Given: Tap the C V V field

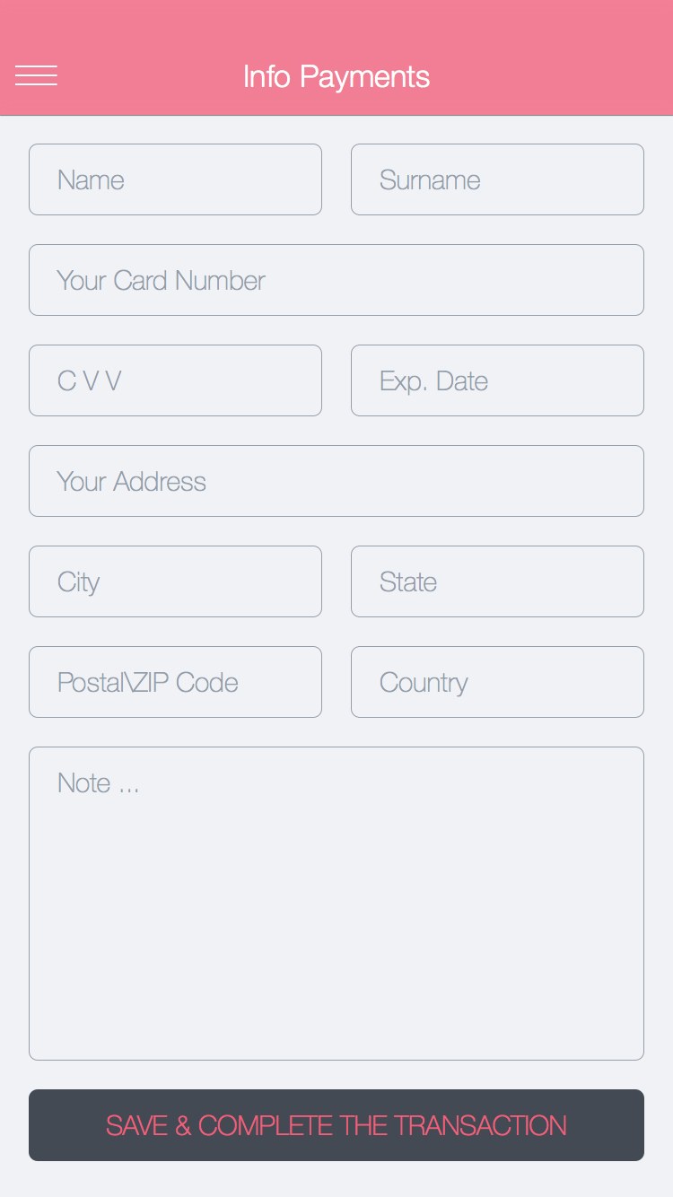Looking at the screenshot, I should coord(175,380).
